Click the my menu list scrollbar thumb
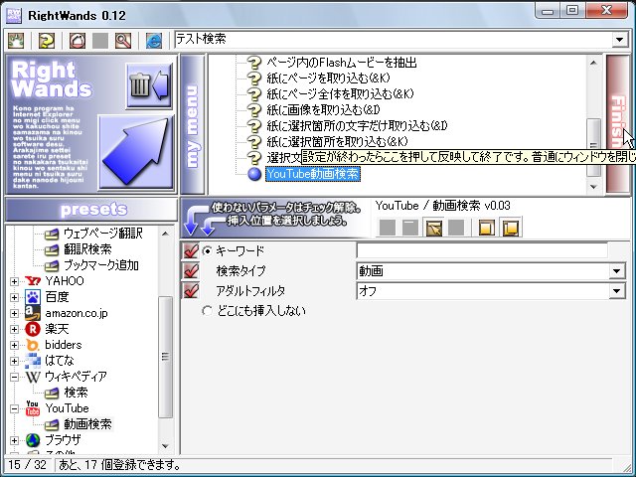This screenshot has width=636, height=477. click(593, 148)
